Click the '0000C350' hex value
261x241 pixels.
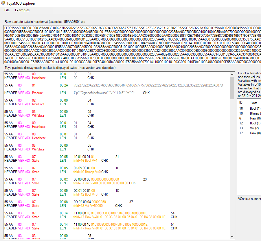99,202
